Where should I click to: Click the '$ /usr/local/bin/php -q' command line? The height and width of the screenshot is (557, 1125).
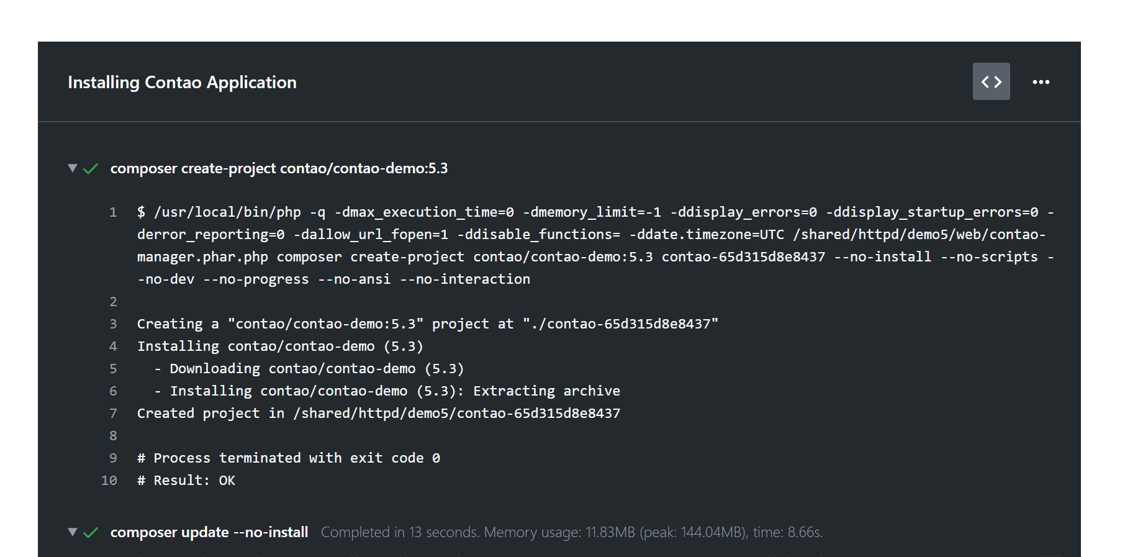(595, 212)
